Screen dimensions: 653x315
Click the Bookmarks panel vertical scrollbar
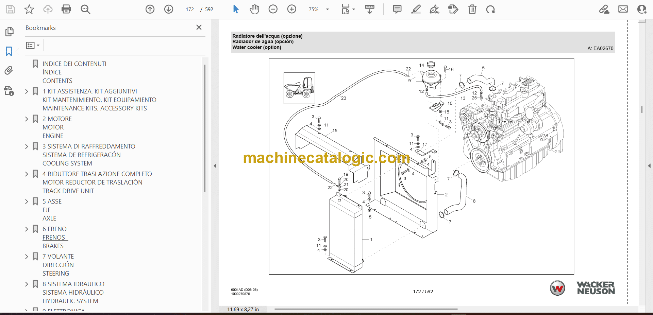click(x=205, y=128)
